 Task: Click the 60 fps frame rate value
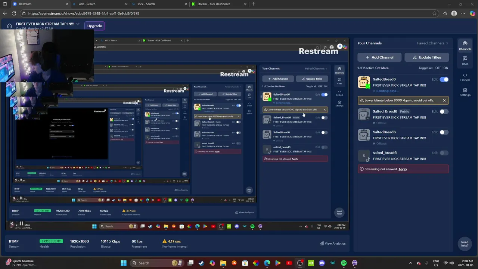137,241
